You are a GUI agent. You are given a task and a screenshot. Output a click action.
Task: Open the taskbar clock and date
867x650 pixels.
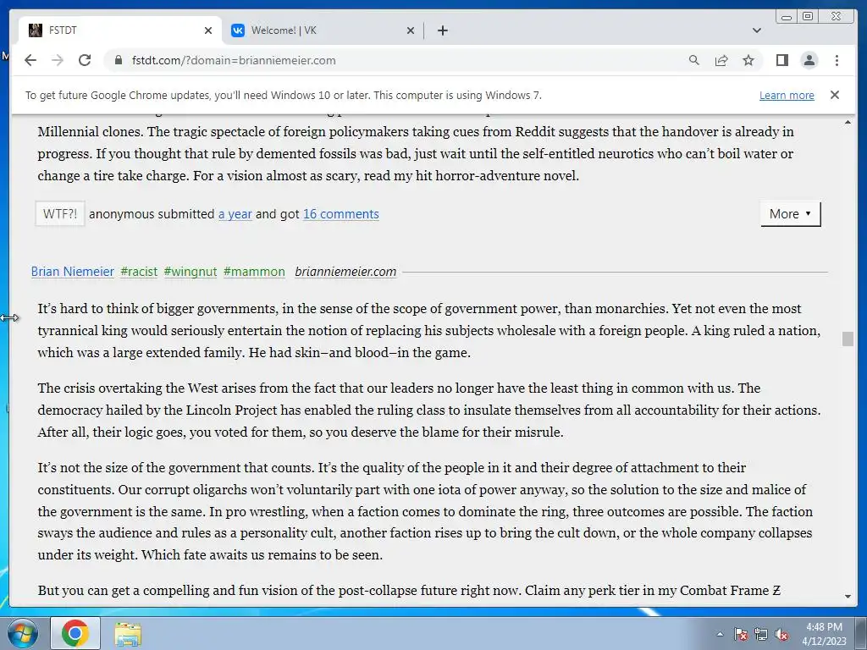[824, 633]
